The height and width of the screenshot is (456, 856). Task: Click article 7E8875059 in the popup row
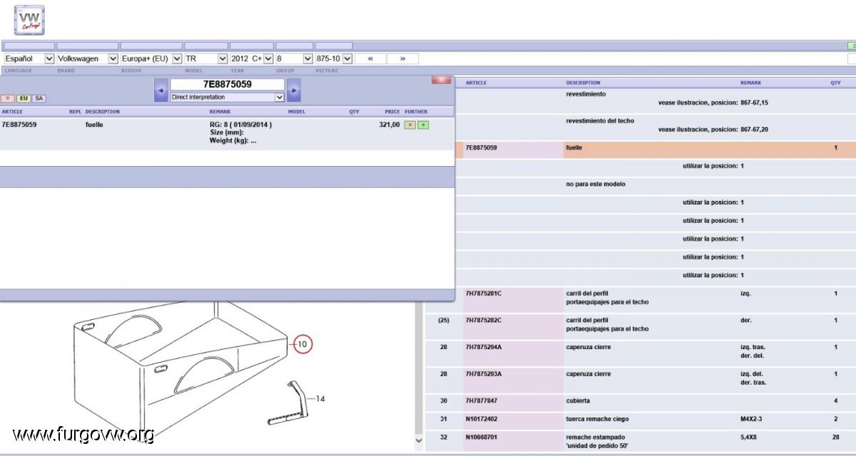[19, 125]
